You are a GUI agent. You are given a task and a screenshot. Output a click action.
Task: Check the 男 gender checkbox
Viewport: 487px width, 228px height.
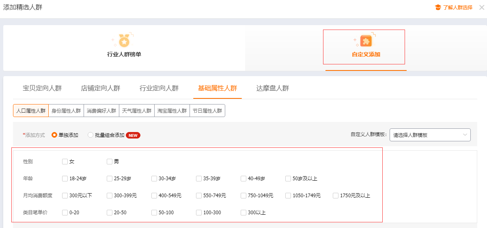(x=110, y=162)
